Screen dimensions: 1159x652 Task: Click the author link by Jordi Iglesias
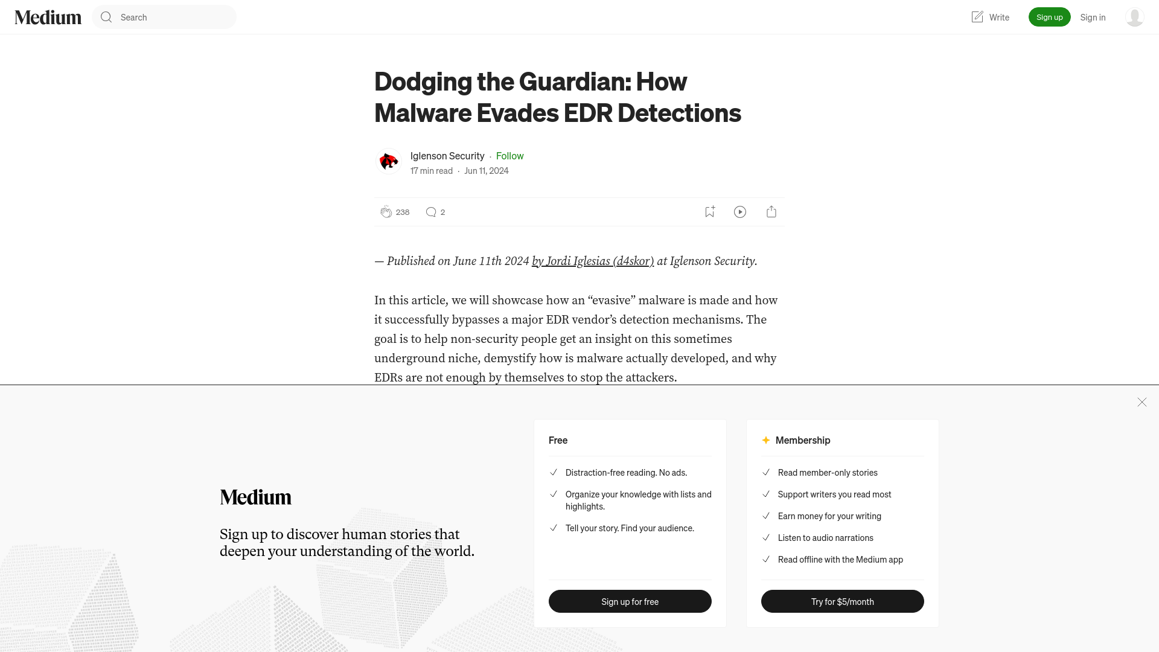[593, 261]
